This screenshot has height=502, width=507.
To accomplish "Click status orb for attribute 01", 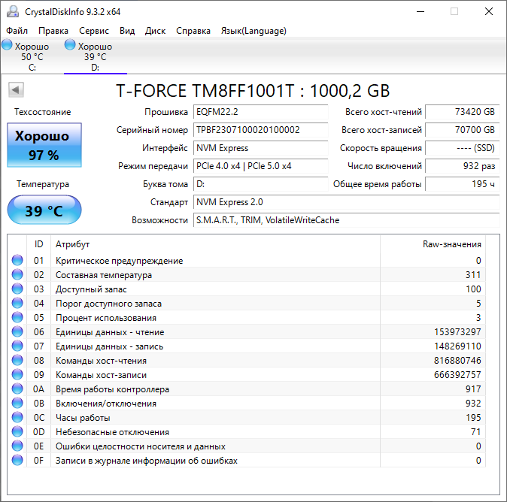I will click(17, 260).
